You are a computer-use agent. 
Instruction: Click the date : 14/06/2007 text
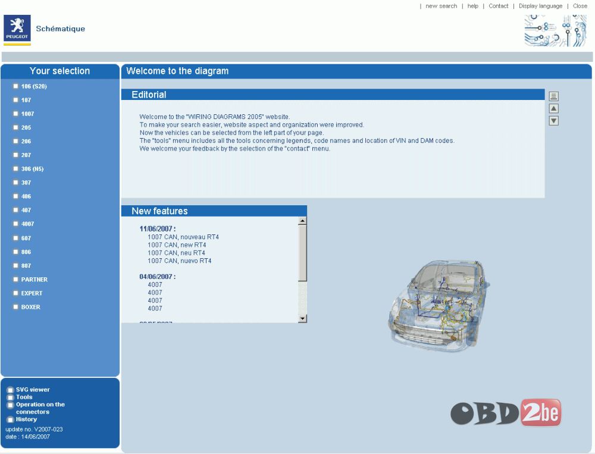point(28,437)
